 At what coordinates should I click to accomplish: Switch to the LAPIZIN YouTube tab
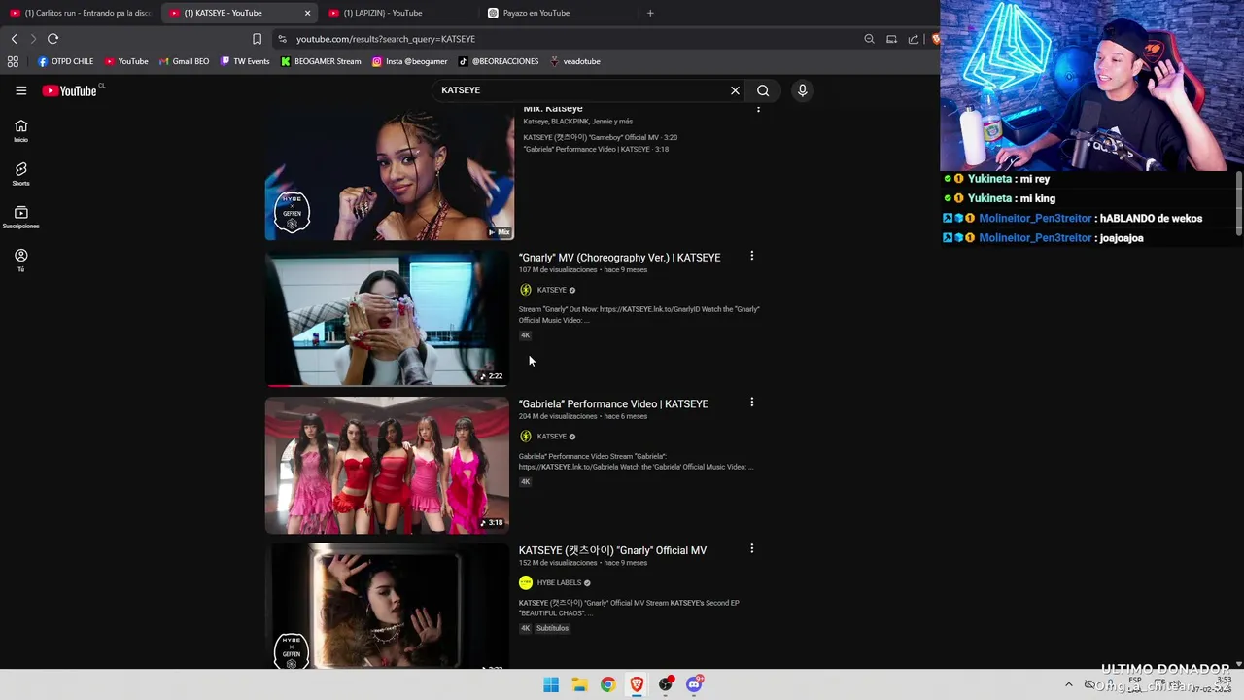click(397, 13)
